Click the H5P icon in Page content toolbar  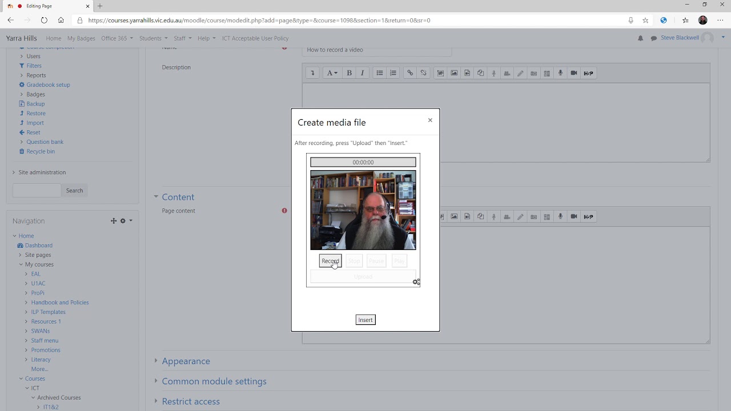point(589,216)
